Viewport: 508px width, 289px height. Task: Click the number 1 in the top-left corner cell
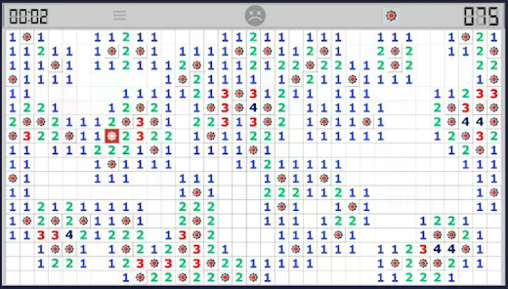pyautogui.click(x=12, y=37)
